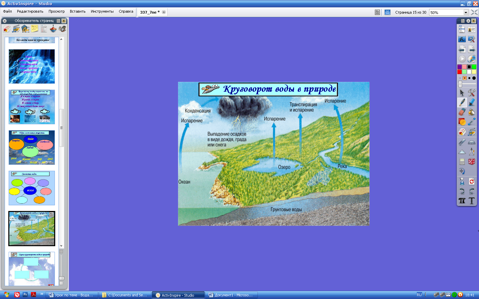
Task: Toggle the toolbox pin button
Action: click(474, 21)
